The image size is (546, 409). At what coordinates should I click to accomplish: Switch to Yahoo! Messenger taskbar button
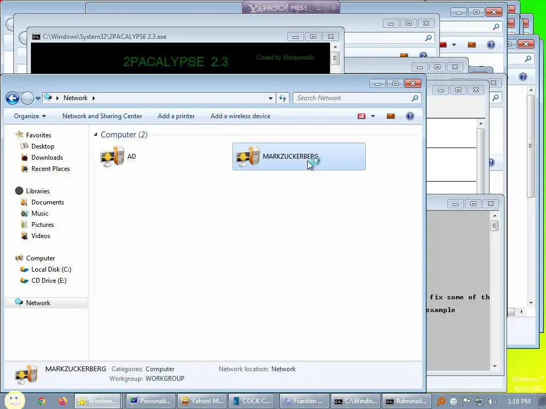tap(202, 401)
